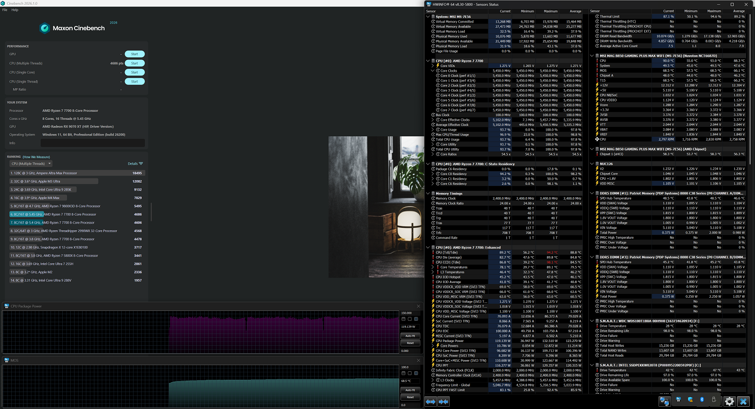Open the Help menu in Cinebench

click(x=15, y=10)
